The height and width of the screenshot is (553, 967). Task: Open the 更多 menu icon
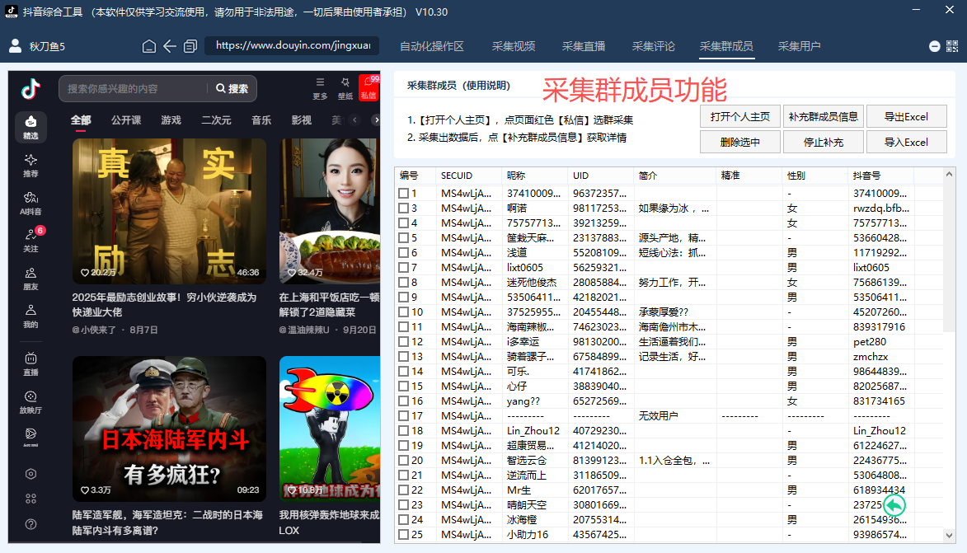pyautogui.click(x=320, y=88)
